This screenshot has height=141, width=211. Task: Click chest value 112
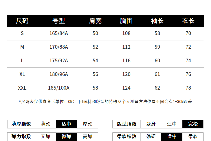tap(126, 47)
